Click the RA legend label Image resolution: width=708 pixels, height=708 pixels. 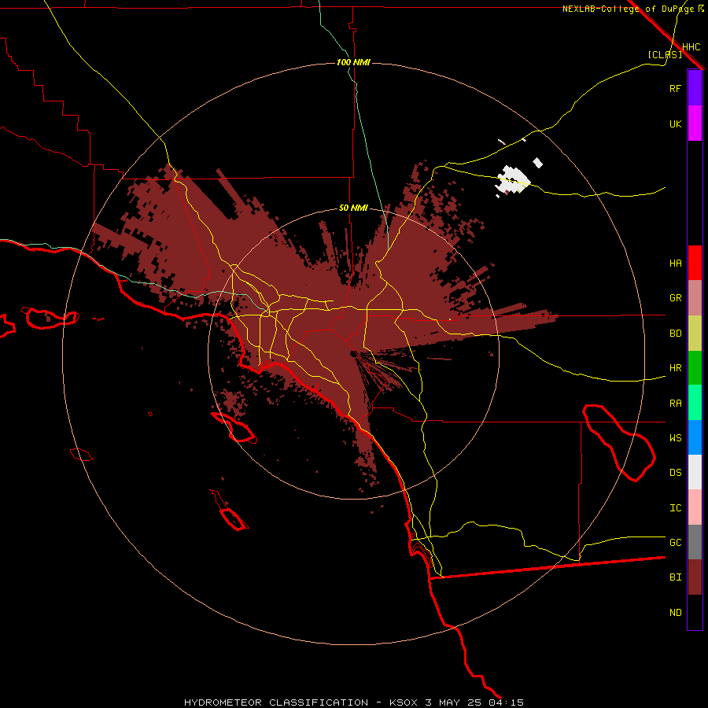(x=675, y=404)
